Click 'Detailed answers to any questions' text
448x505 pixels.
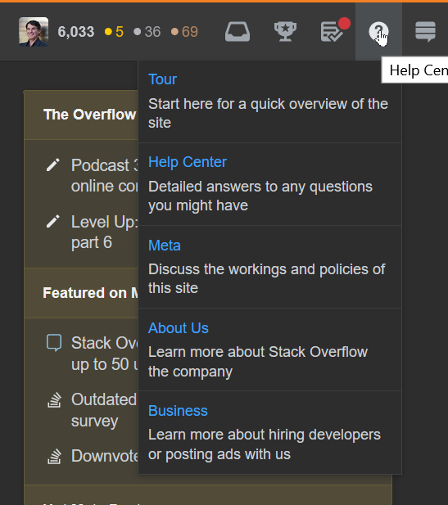[x=260, y=196]
